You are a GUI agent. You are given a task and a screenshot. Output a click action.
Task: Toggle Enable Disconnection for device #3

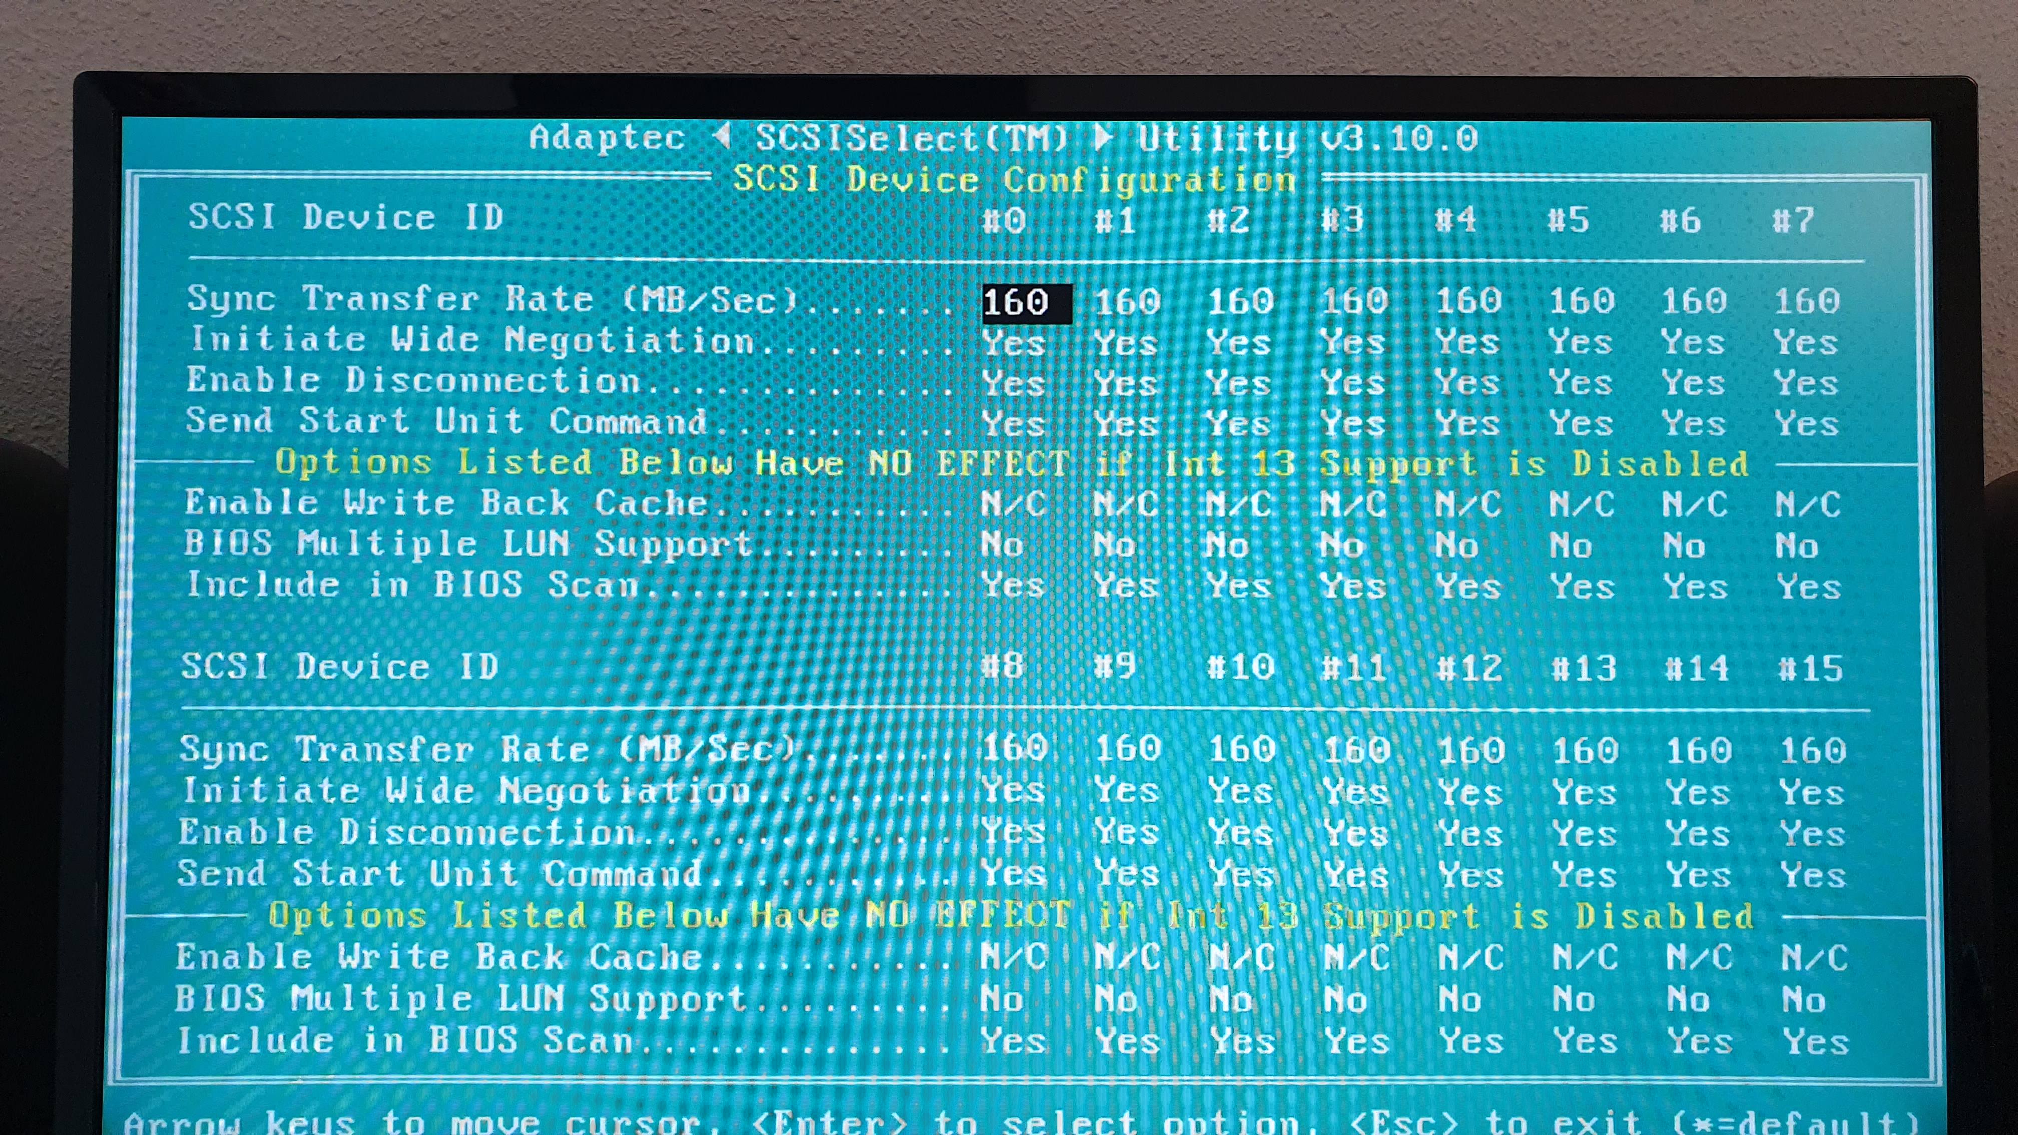pyautogui.click(x=1353, y=383)
